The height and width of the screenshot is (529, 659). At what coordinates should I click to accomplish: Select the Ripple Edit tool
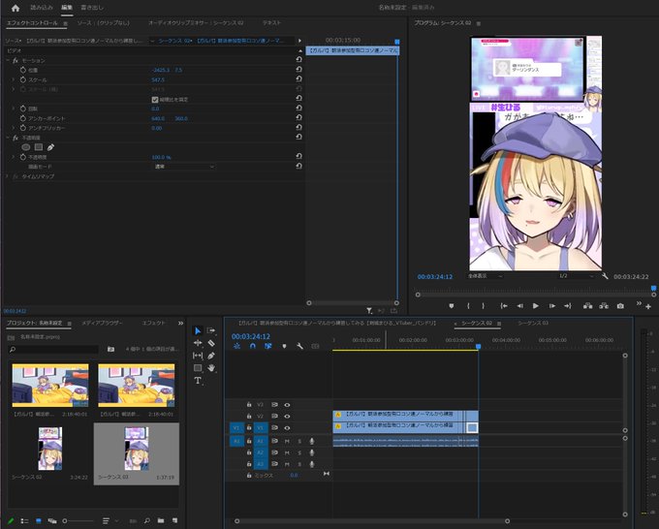coord(198,343)
